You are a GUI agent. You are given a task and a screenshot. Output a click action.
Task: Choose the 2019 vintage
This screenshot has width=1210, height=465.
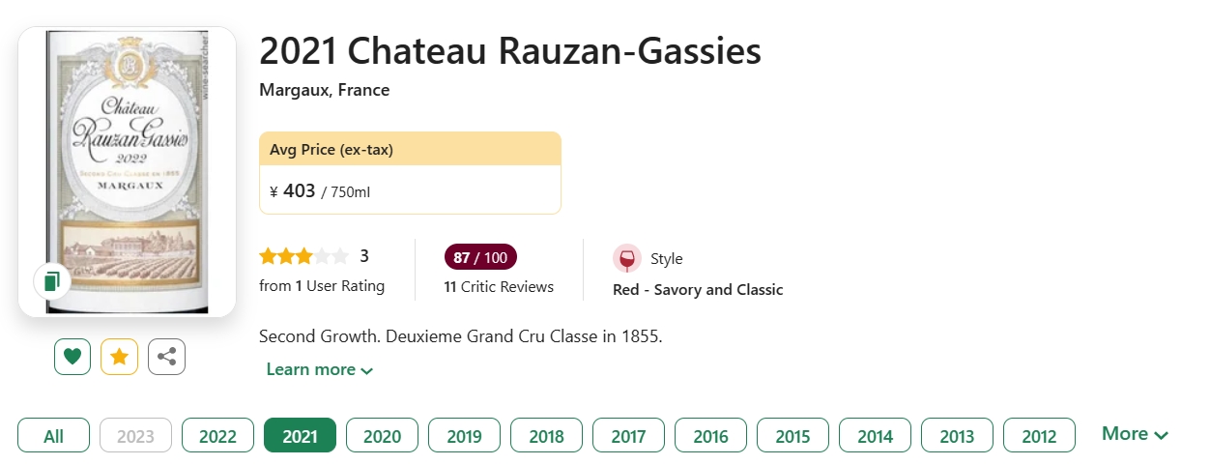click(464, 435)
